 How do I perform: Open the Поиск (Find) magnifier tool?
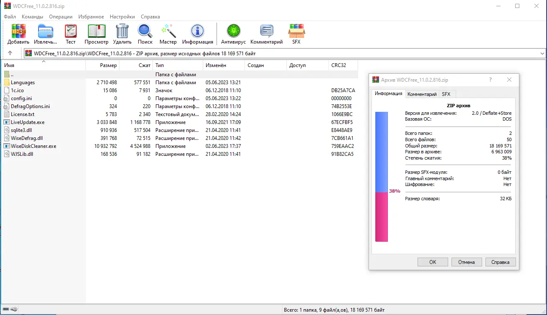(x=145, y=31)
